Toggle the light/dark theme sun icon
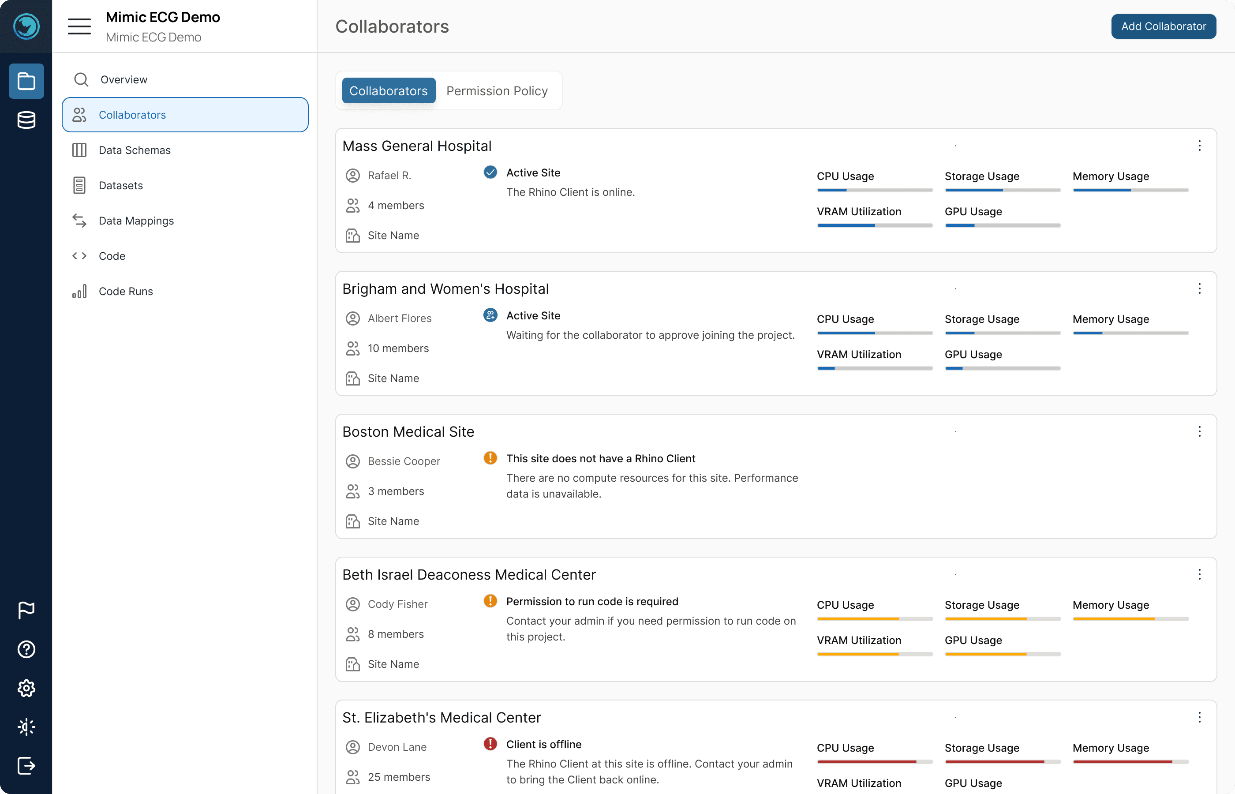 click(x=26, y=727)
